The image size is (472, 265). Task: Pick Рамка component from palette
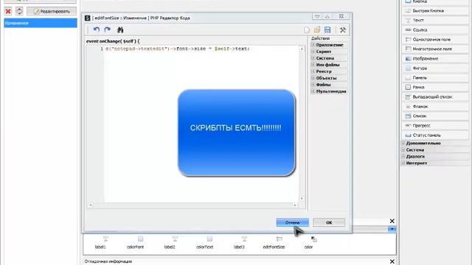coord(435,87)
